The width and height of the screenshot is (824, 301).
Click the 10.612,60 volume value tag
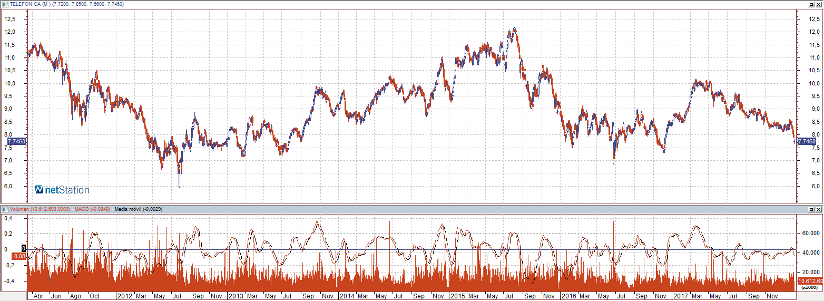tap(810, 281)
